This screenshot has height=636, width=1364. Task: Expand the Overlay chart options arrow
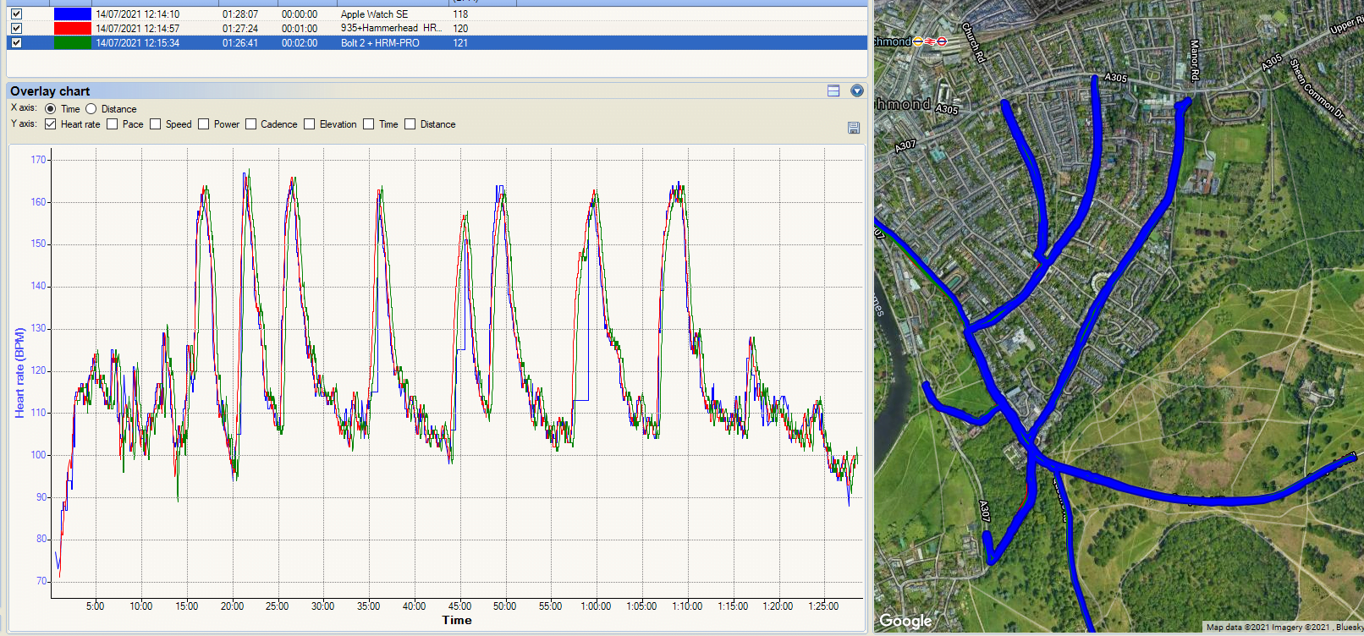(856, 91)
